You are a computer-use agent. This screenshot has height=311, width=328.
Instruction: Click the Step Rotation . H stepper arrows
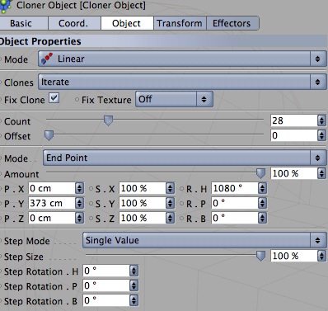coord(134,271)
